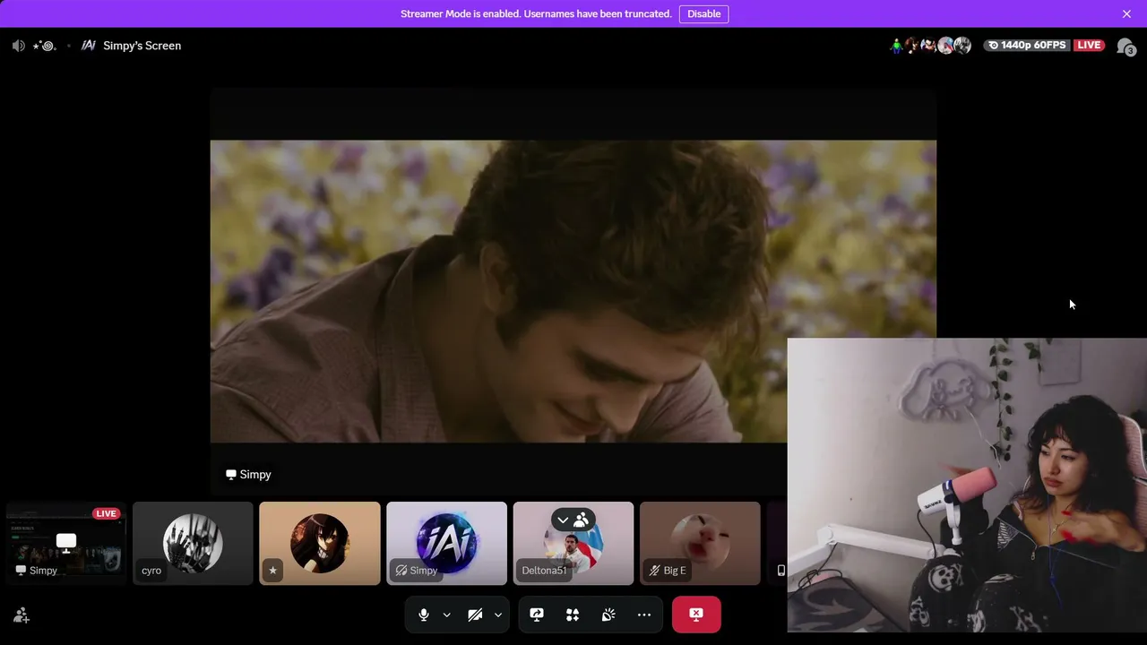Click the Simpy label on main stream
The height and width of the screenshot is (645, 1147).
point(248,475)
